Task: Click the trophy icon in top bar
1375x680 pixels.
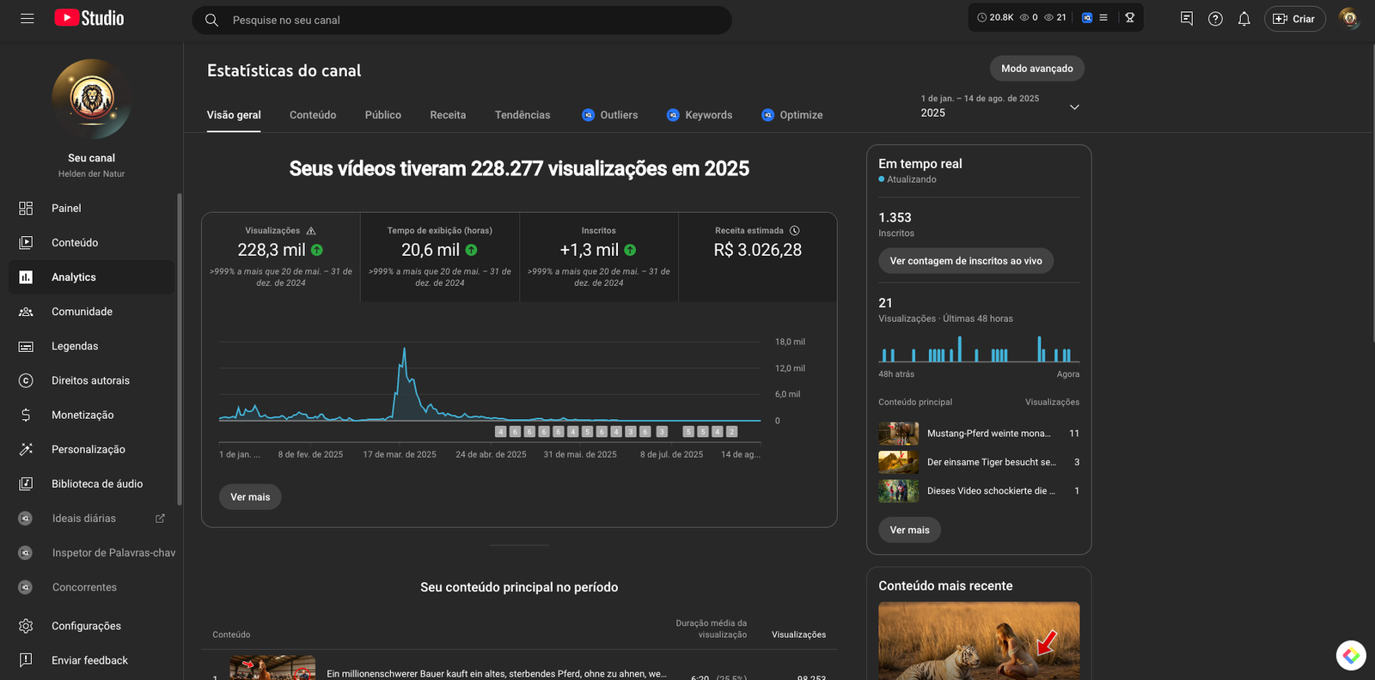Action: click(x=1130, y=17)
